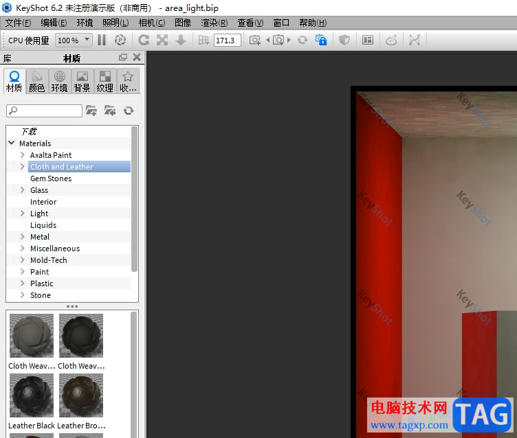Click the field-of-view value 171.3 field
Image resolution: width=517 pixels, height=438 pixels.
pos(227,41)
